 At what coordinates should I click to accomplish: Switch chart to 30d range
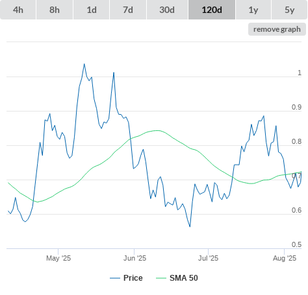click(x=167, y=10)
